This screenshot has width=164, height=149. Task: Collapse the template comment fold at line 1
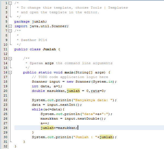click(10, 3)
